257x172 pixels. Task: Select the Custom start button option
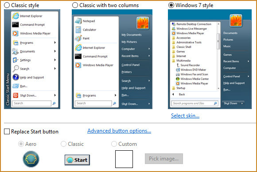click(x=114, y=144)
